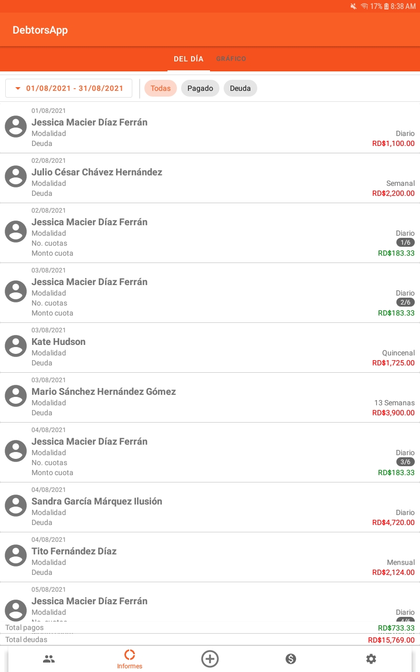This screenshot has width=420, height=672.
Task: Switch to the DEL DÍA tab
Action: click(x=188, y=59)
